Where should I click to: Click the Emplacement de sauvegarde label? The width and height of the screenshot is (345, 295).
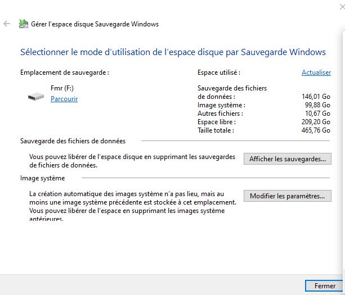(65, 72)
